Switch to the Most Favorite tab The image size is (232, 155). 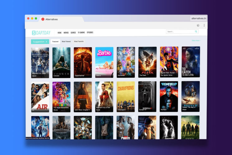click(x=79, y=41)
